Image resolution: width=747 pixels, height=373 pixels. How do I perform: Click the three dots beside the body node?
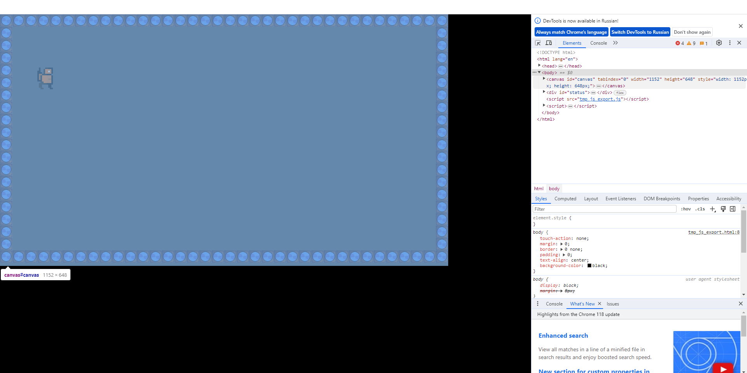535,73
